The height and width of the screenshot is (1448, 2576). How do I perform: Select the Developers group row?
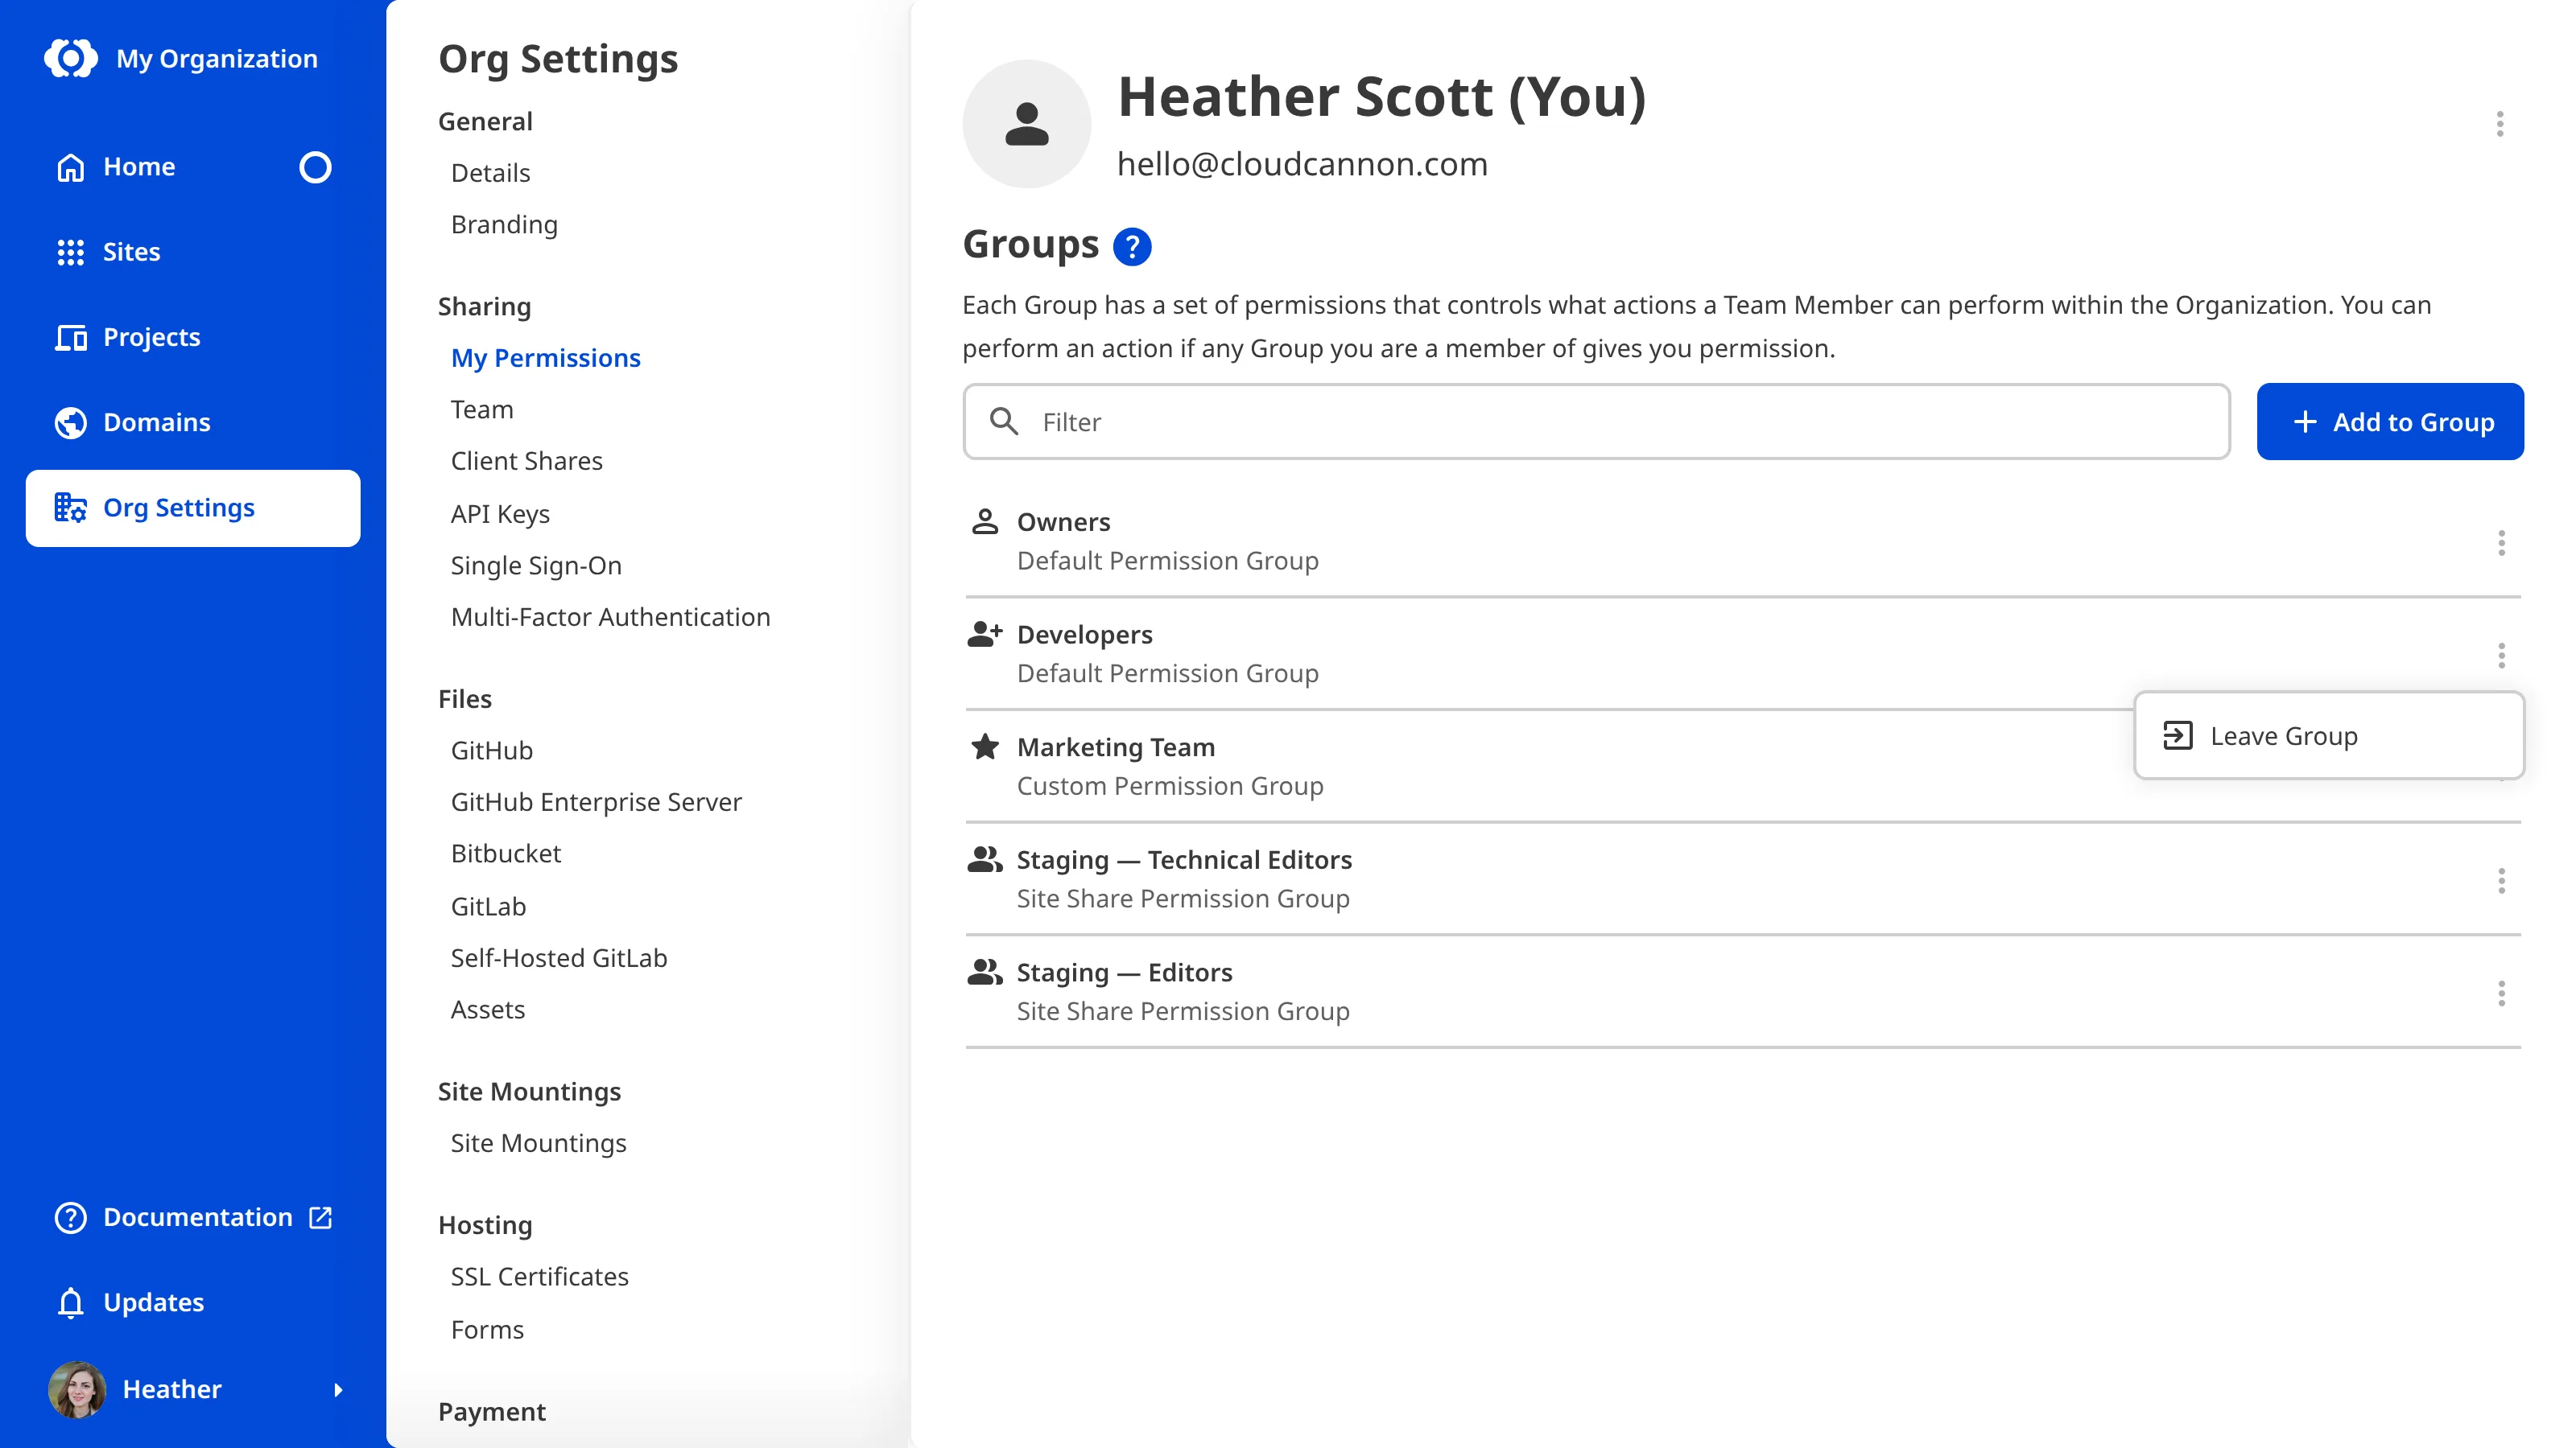[x=1742, y=653]
